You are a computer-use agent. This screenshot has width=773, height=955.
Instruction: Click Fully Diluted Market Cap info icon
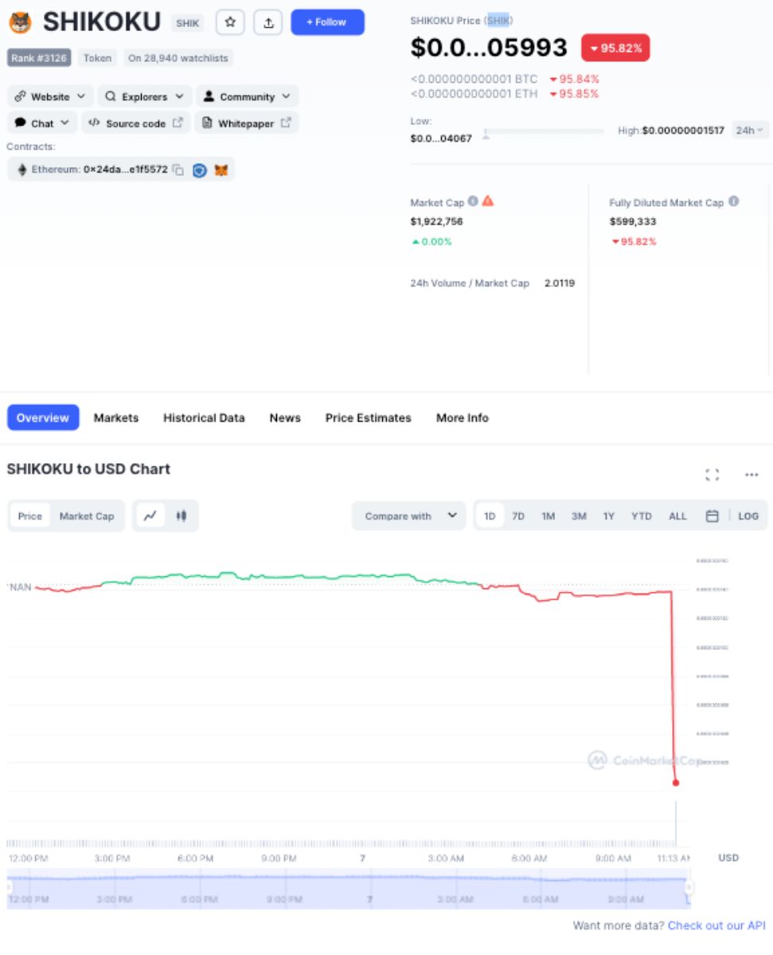point(733,201)
